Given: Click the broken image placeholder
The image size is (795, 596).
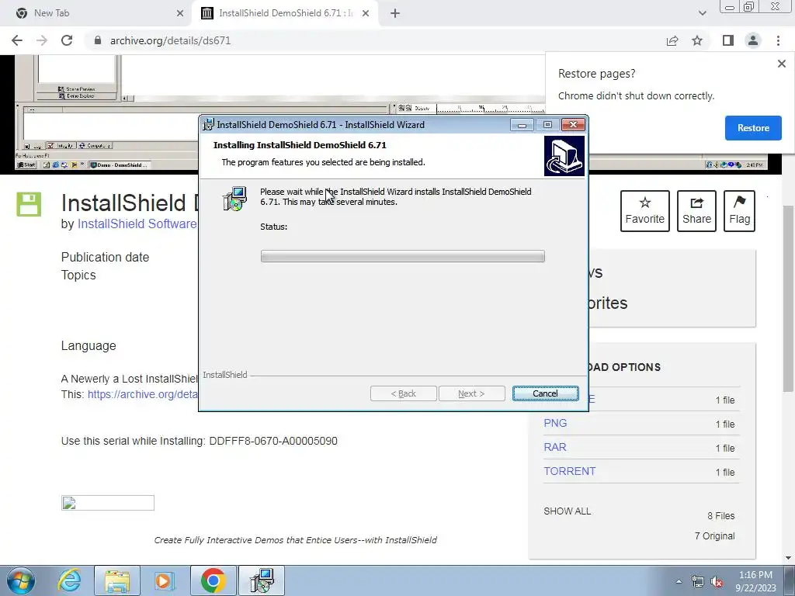Looking at the screenshot, I should pyautogui.click(x=107, y=503).
